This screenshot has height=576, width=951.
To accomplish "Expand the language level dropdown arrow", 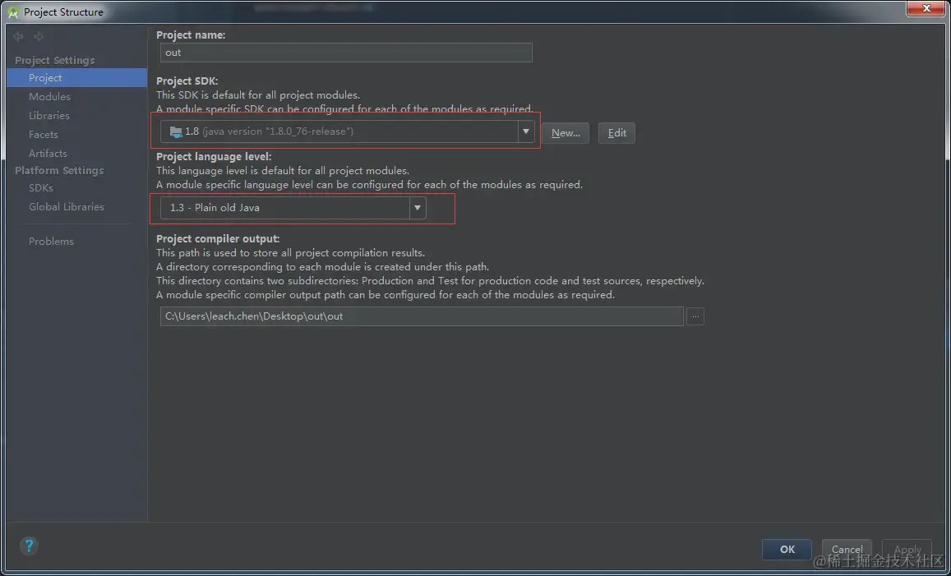I will tap(418, 208).
